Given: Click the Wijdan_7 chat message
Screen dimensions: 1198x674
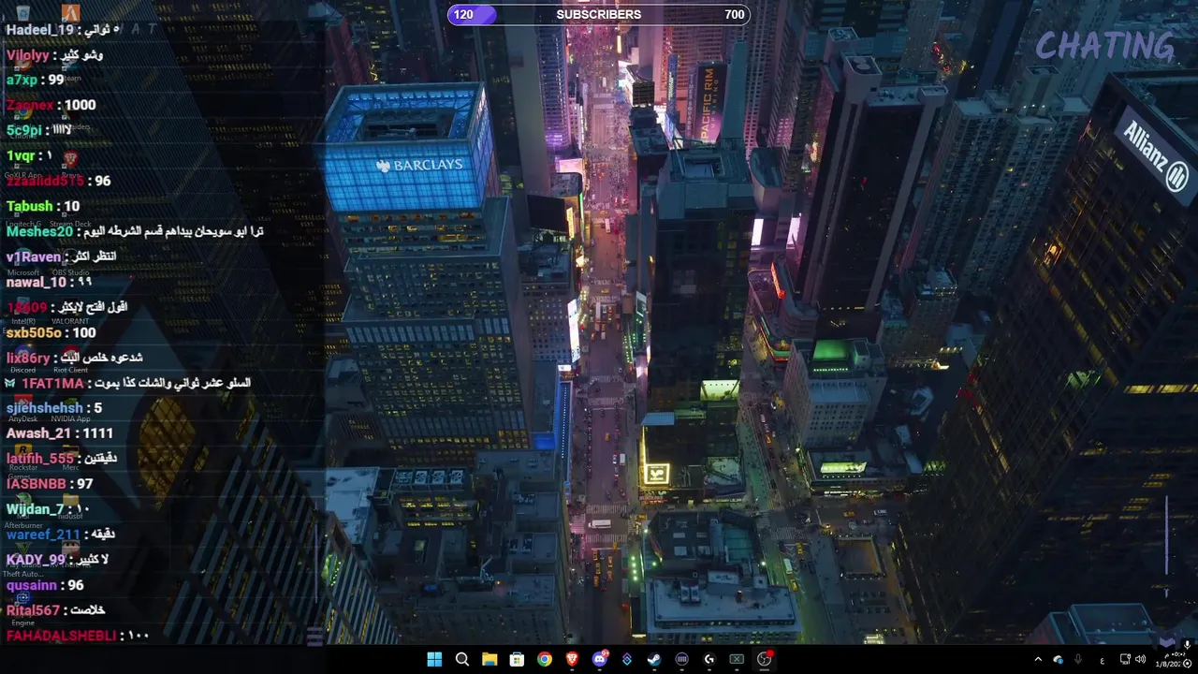Looking at the screenshot, I should 49,510.
